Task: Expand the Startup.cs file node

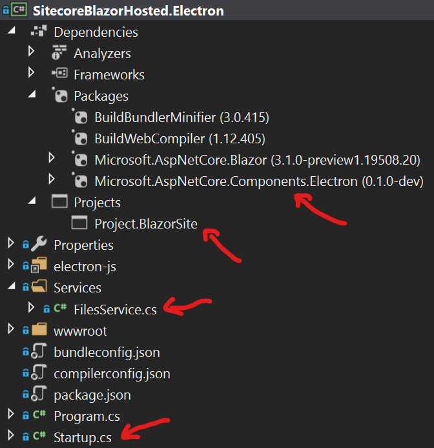Action: tap(10, 436)
